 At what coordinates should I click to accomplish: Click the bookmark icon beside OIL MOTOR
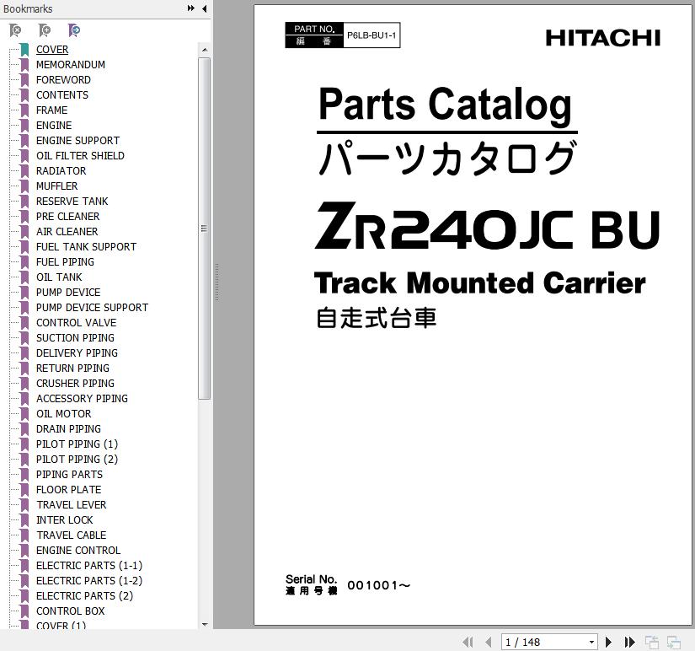click(24, 413)
